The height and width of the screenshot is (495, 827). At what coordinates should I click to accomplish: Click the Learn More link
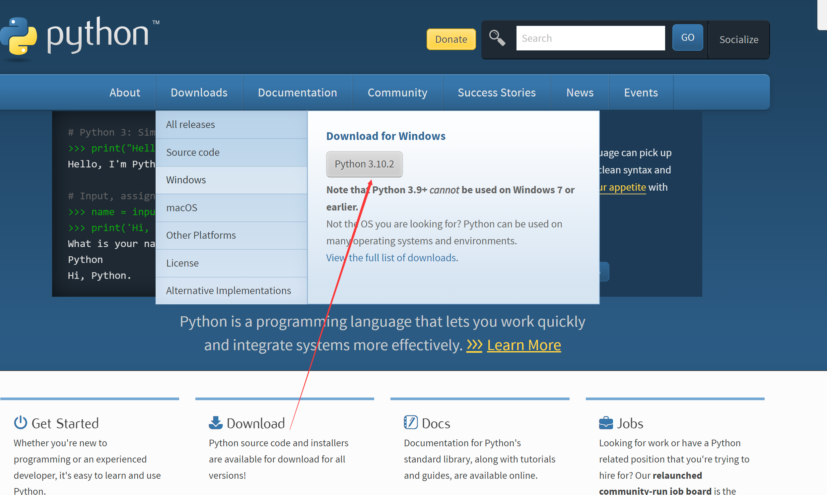[523, 345]
